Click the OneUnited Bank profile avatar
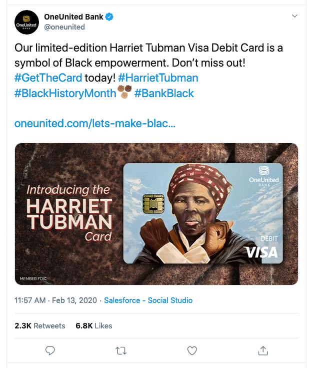Image resolution: width=315 pixels, height=368 pixels. coord(27,22)
